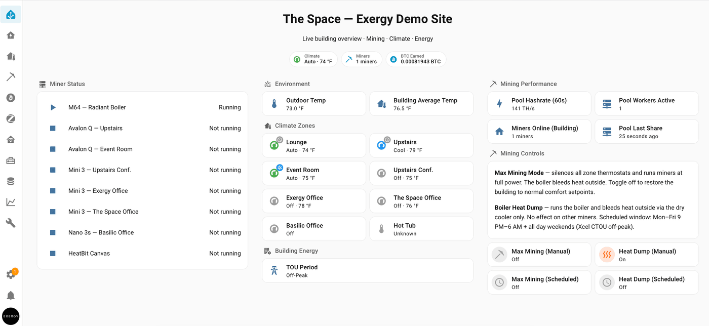
Task: Toggle Max Mining (Manual) on
Action: click(539, 255)
